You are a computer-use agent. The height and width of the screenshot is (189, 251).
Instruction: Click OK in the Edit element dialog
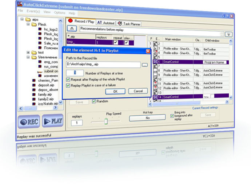point(115,91)
